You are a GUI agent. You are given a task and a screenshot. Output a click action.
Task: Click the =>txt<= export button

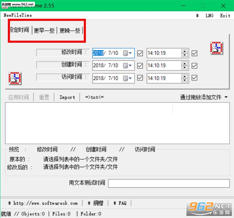coord(94,97)
